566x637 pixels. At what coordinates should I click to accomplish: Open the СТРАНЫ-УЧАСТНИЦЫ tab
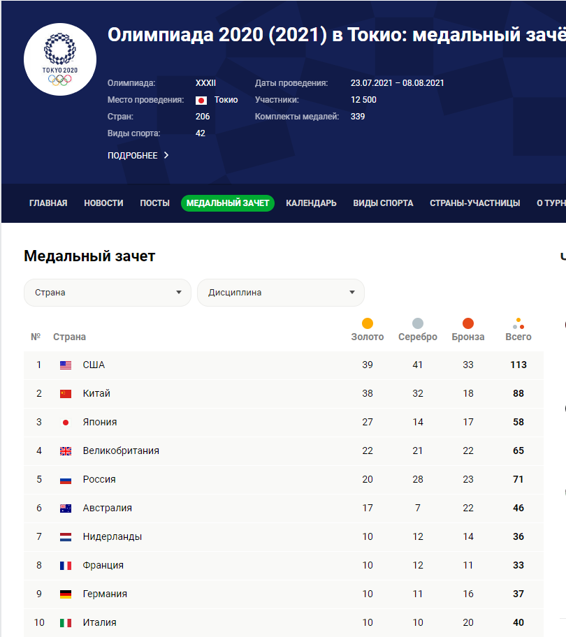[x=475, y=203]
